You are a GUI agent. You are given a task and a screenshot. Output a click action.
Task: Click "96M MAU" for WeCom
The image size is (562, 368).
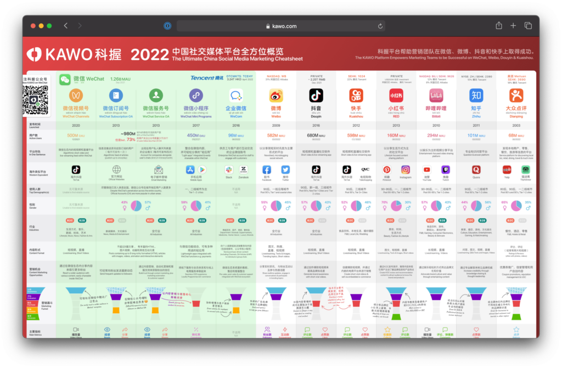(236, 135)
